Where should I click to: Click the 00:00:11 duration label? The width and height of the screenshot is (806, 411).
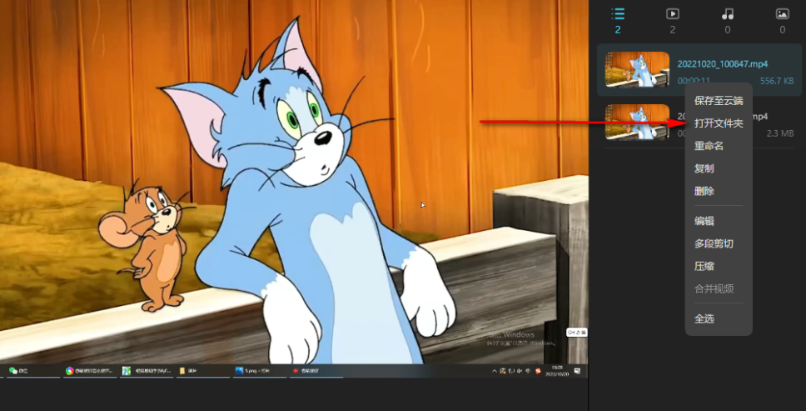pyautogui.click(x=694, y=81)
